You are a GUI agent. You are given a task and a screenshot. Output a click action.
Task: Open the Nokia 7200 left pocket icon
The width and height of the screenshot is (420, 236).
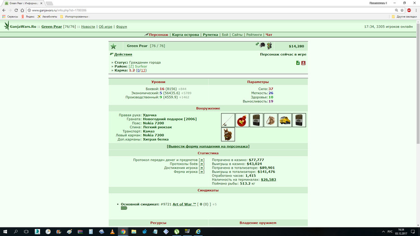[299, 120]
